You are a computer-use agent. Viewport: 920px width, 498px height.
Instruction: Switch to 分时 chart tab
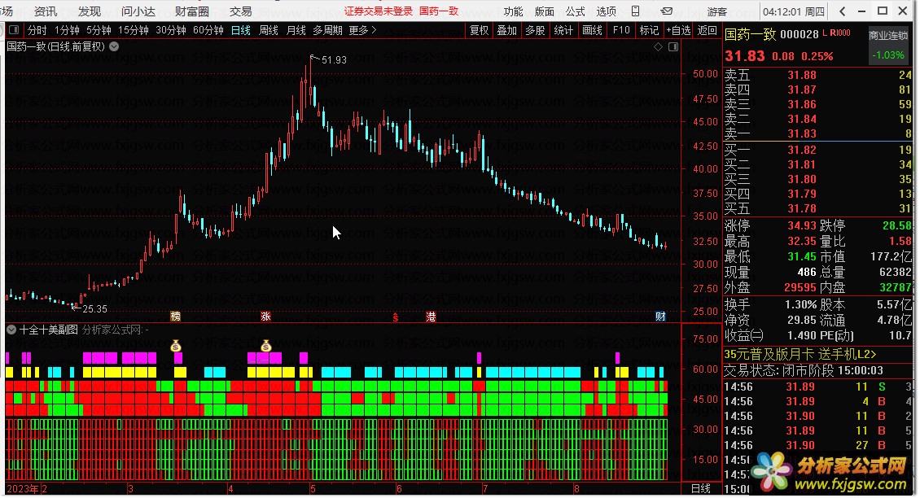[x=37, y=30]
